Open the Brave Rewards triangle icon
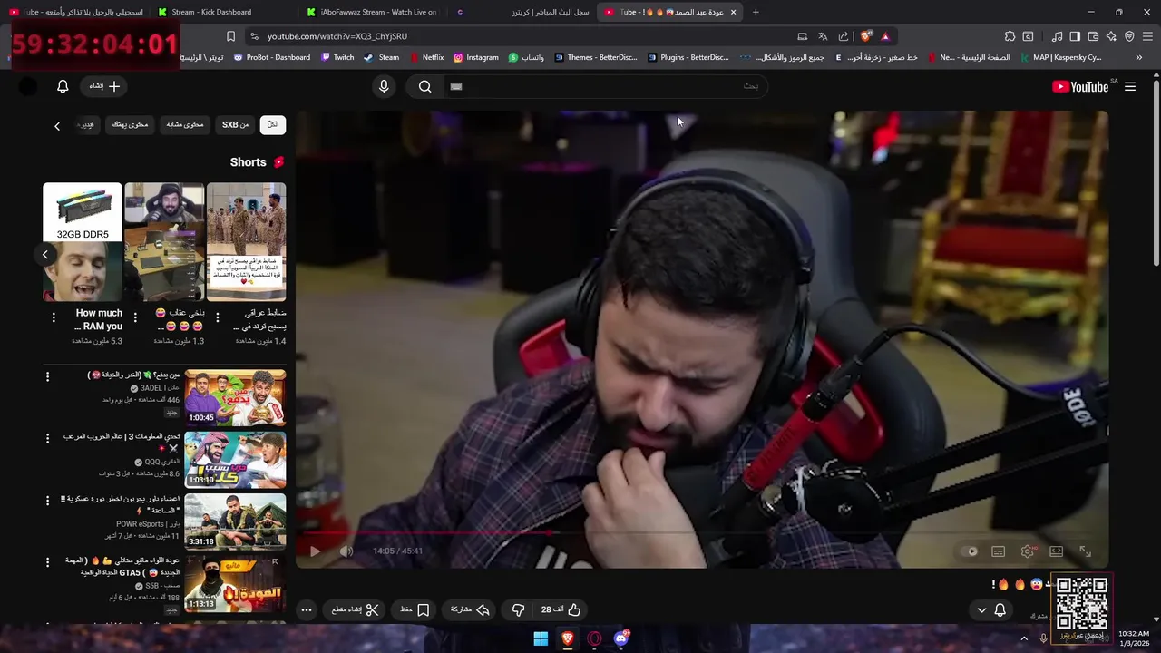1161x653 pixels. 885,36
